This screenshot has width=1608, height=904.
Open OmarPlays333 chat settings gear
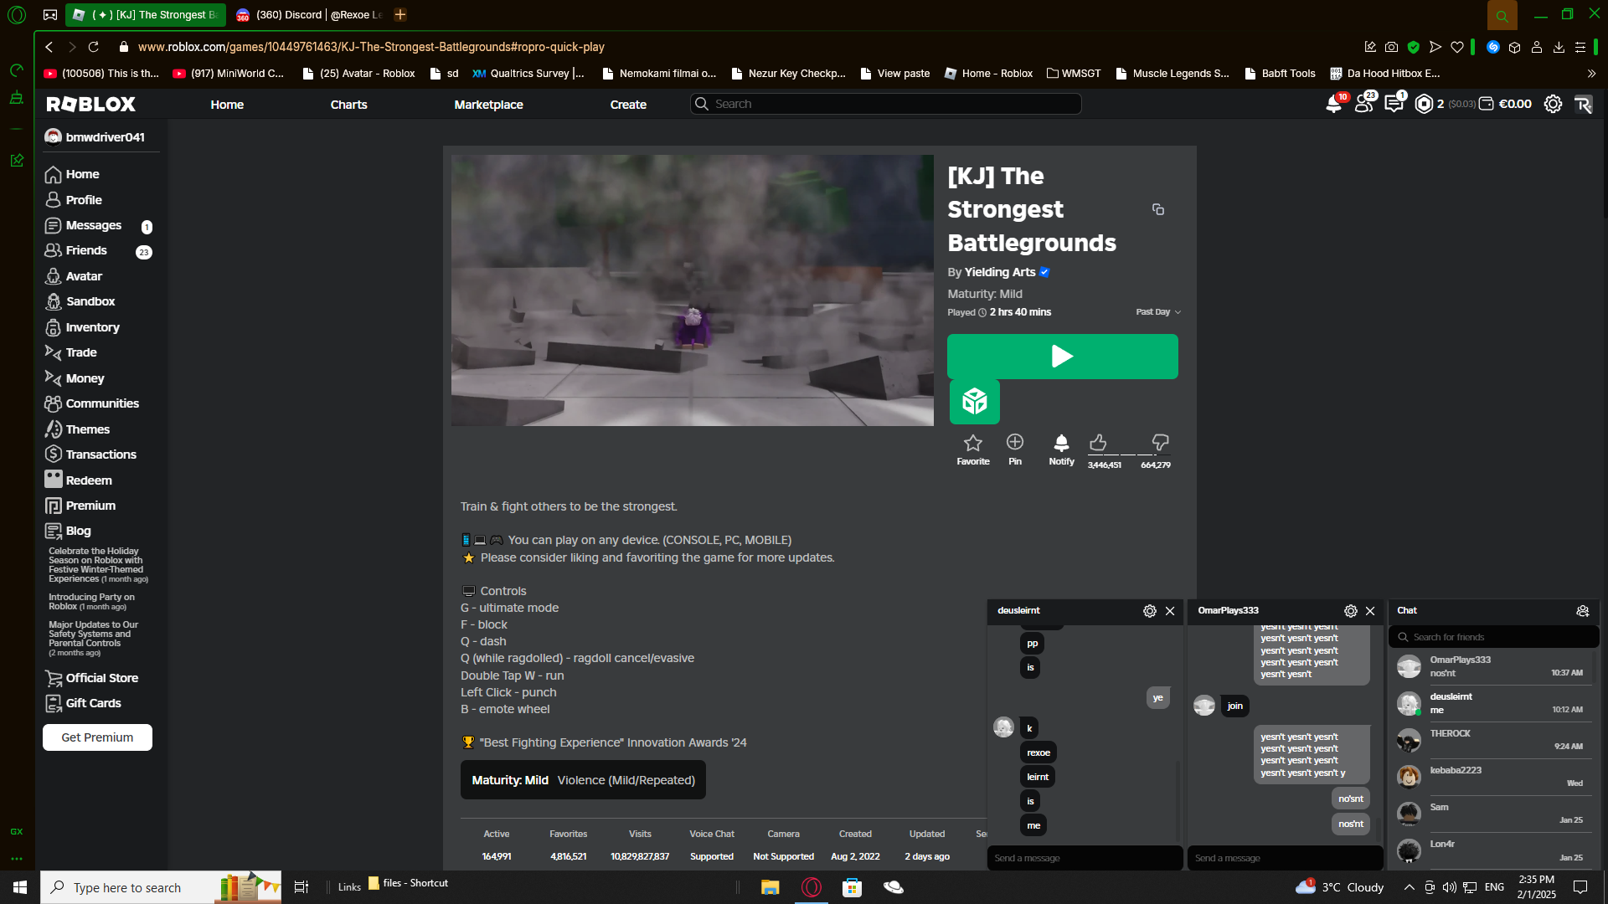click(1350, 611)
